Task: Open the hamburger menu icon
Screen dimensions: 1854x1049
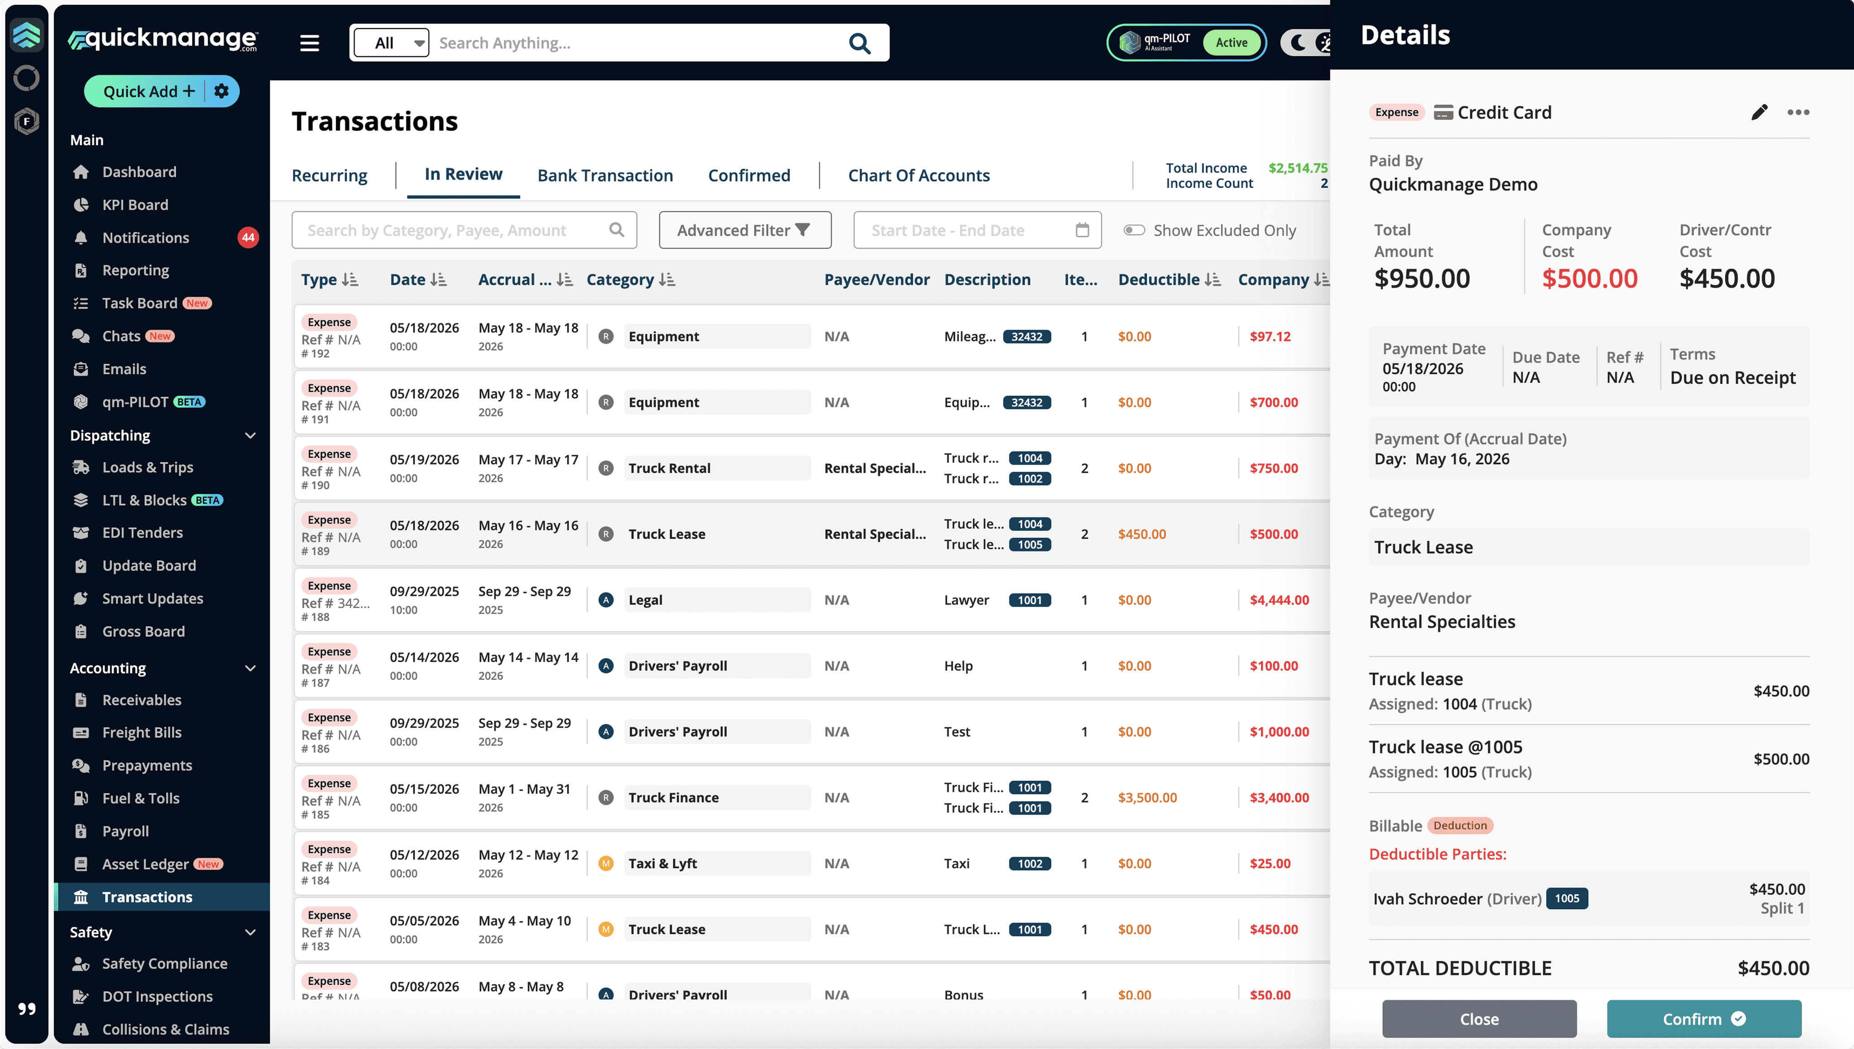Action: [x=310, y=43]
